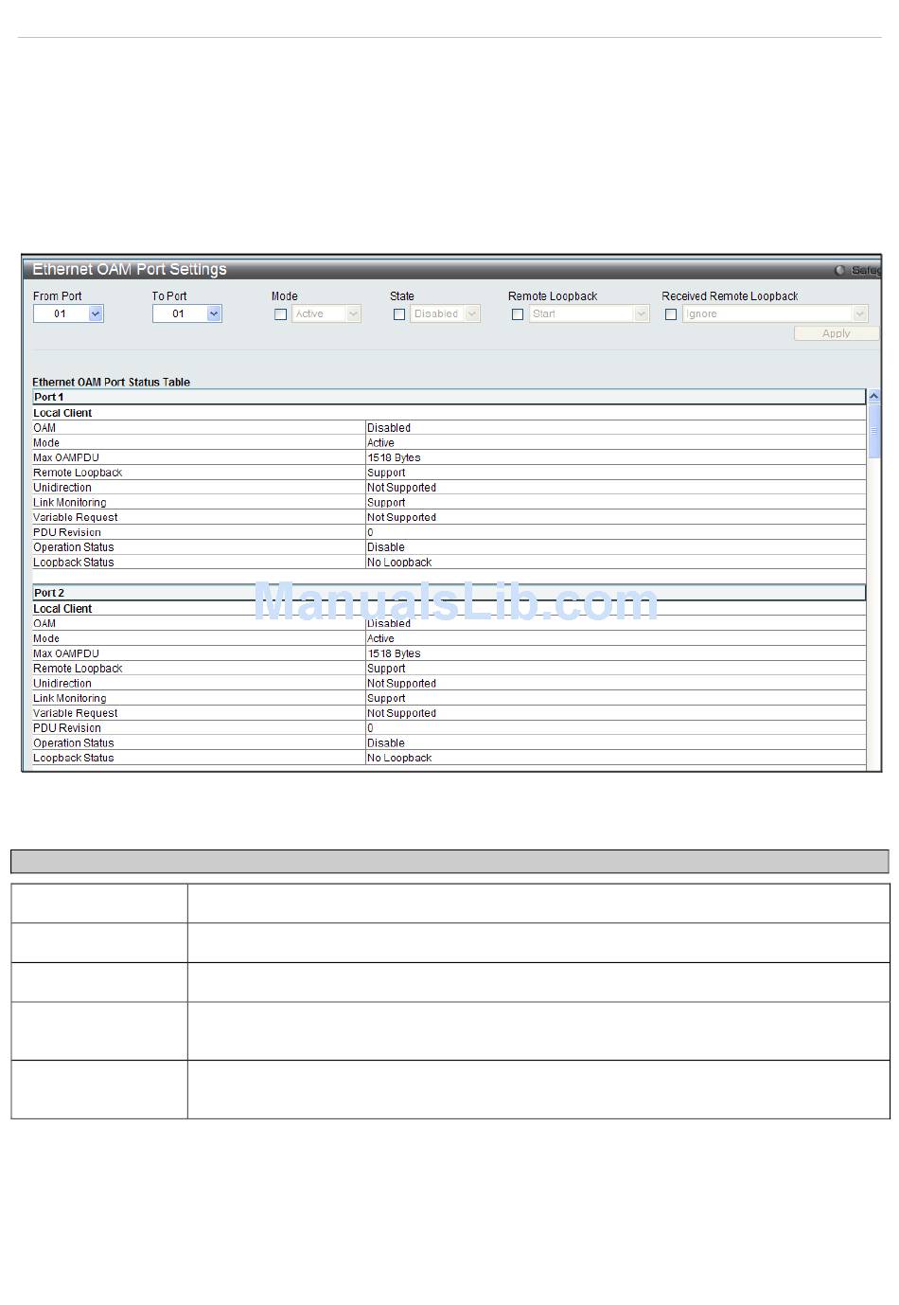Click Port 1 Mode value Active
This screenshot has height=1305, width=899.
(x=381, y=443)
